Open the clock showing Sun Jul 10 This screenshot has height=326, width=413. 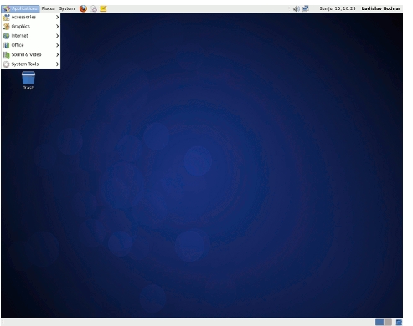[338, 8]
